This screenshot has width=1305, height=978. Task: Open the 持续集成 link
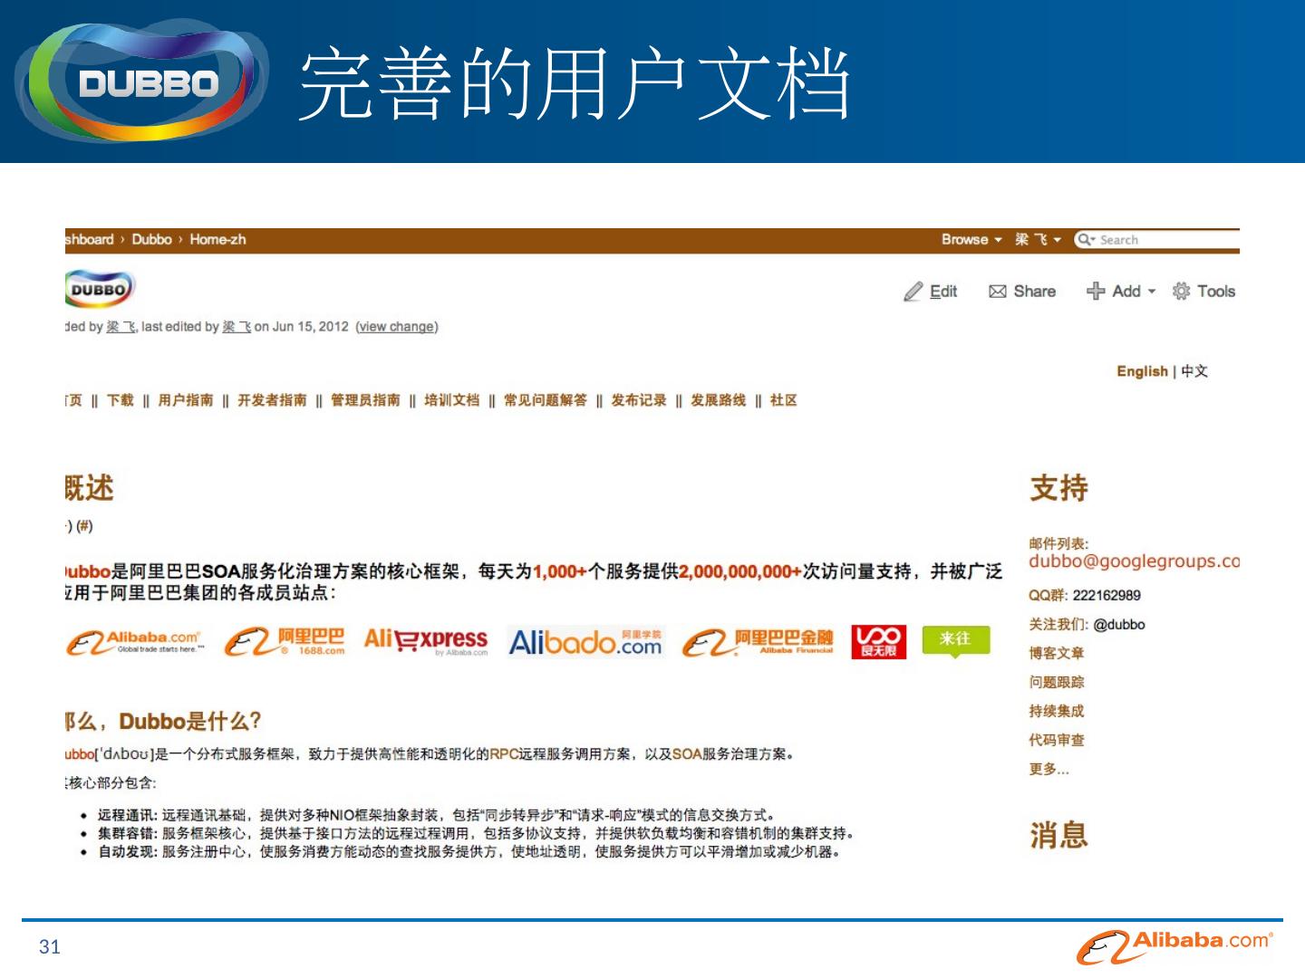[1057, 712]
